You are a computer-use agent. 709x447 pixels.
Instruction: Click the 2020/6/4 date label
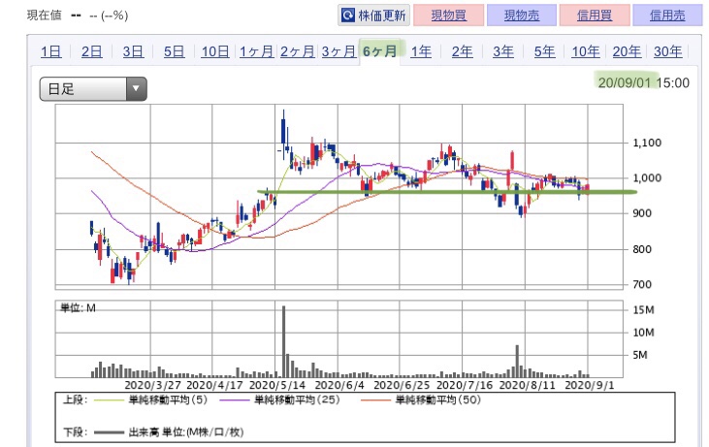(x=339, y=385)
